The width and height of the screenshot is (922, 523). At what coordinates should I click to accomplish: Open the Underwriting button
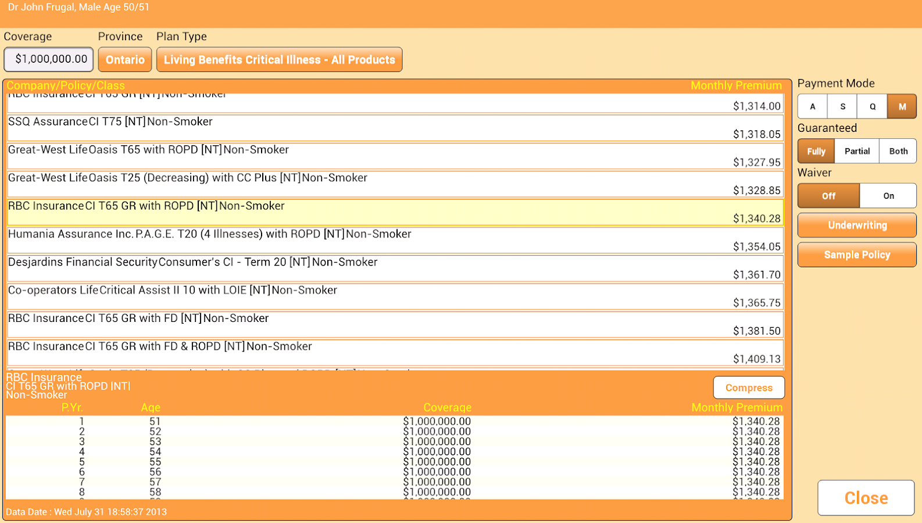tap(857, 225)
